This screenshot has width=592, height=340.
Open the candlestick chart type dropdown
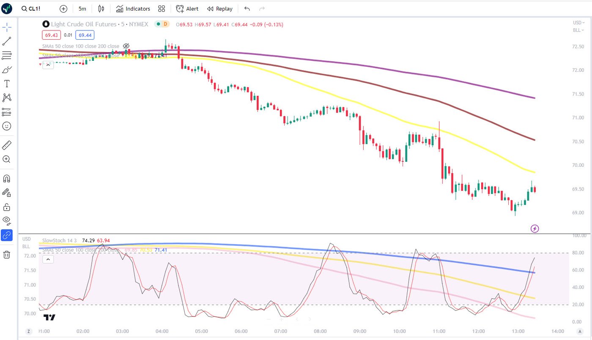click(x=101, y=8)
